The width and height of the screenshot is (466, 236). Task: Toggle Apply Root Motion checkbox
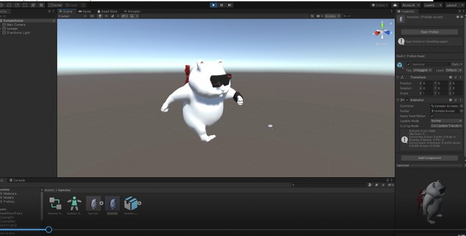pyautogui.click(x=432, y=116)
